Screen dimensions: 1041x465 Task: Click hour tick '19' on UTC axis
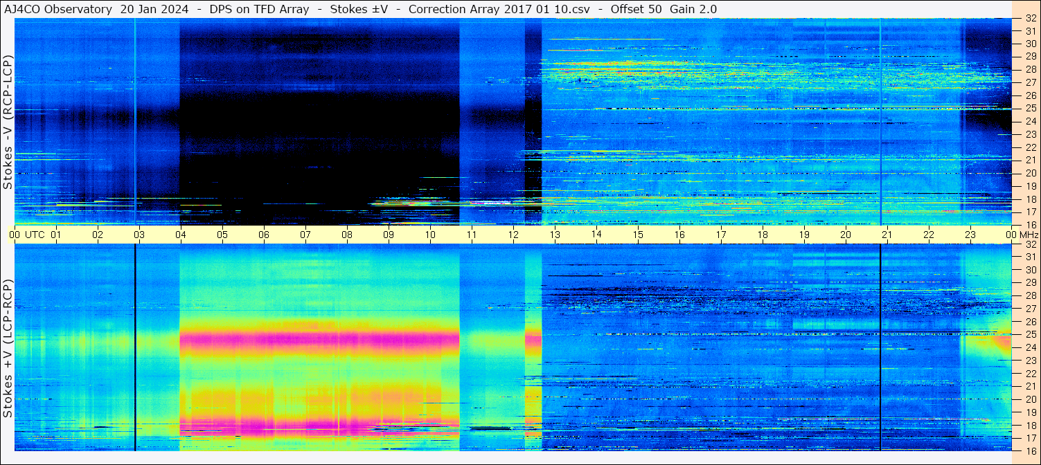pyautogui.click(x=803, y=235)
